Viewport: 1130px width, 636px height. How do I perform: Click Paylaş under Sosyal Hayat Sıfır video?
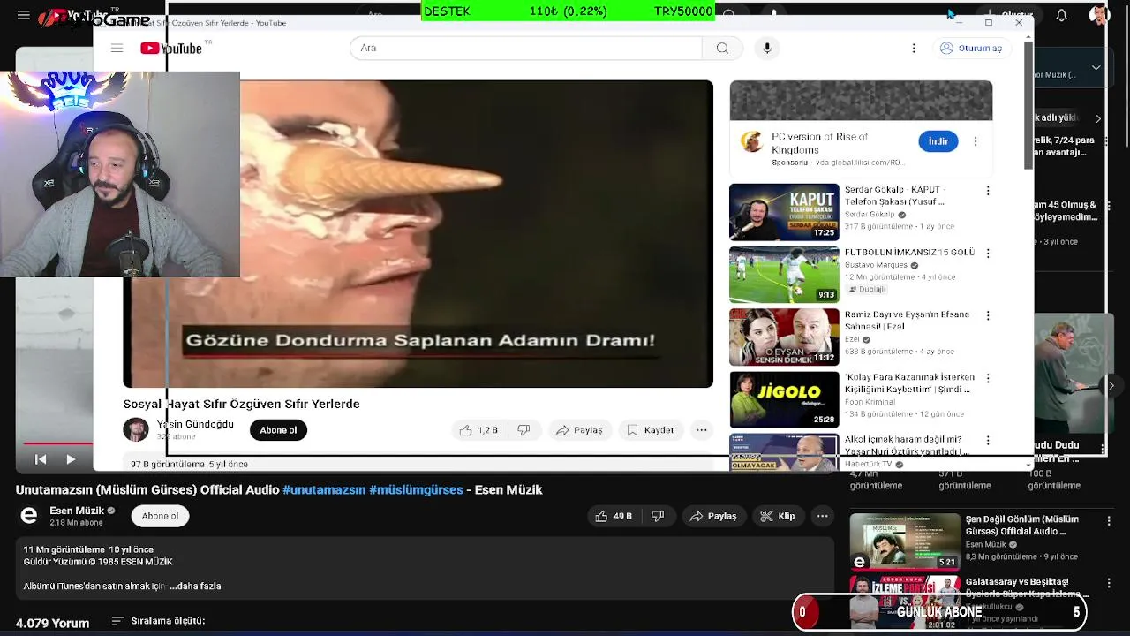pos(579,430)
